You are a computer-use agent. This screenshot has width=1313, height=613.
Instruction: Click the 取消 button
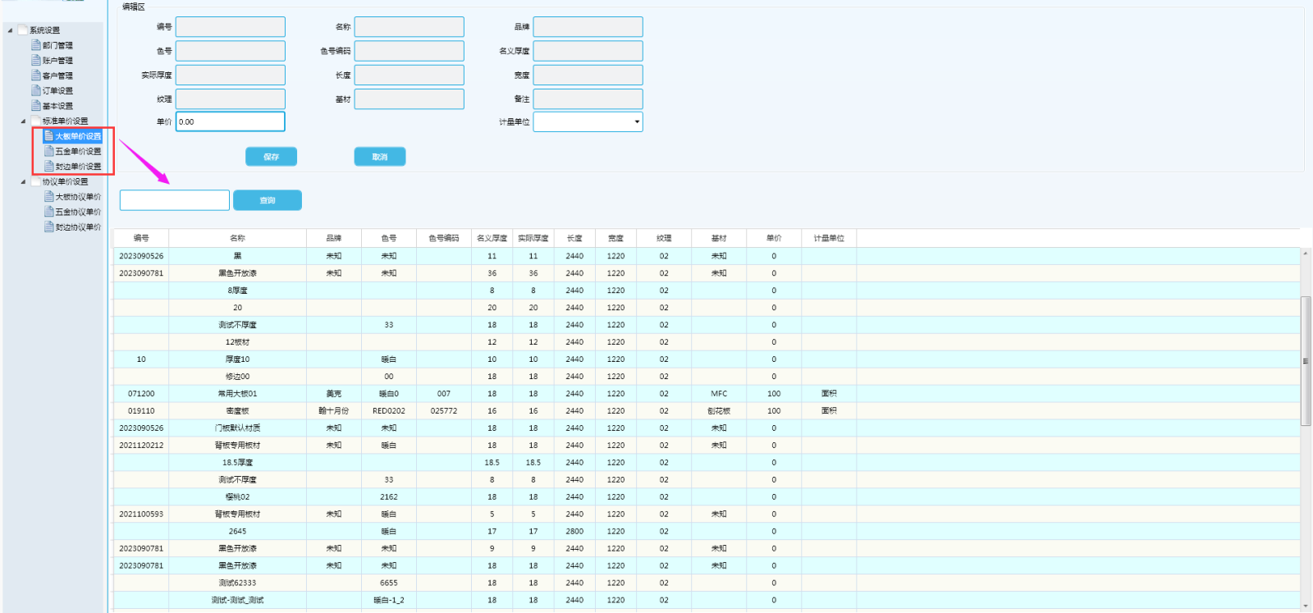tap(379, 157)
